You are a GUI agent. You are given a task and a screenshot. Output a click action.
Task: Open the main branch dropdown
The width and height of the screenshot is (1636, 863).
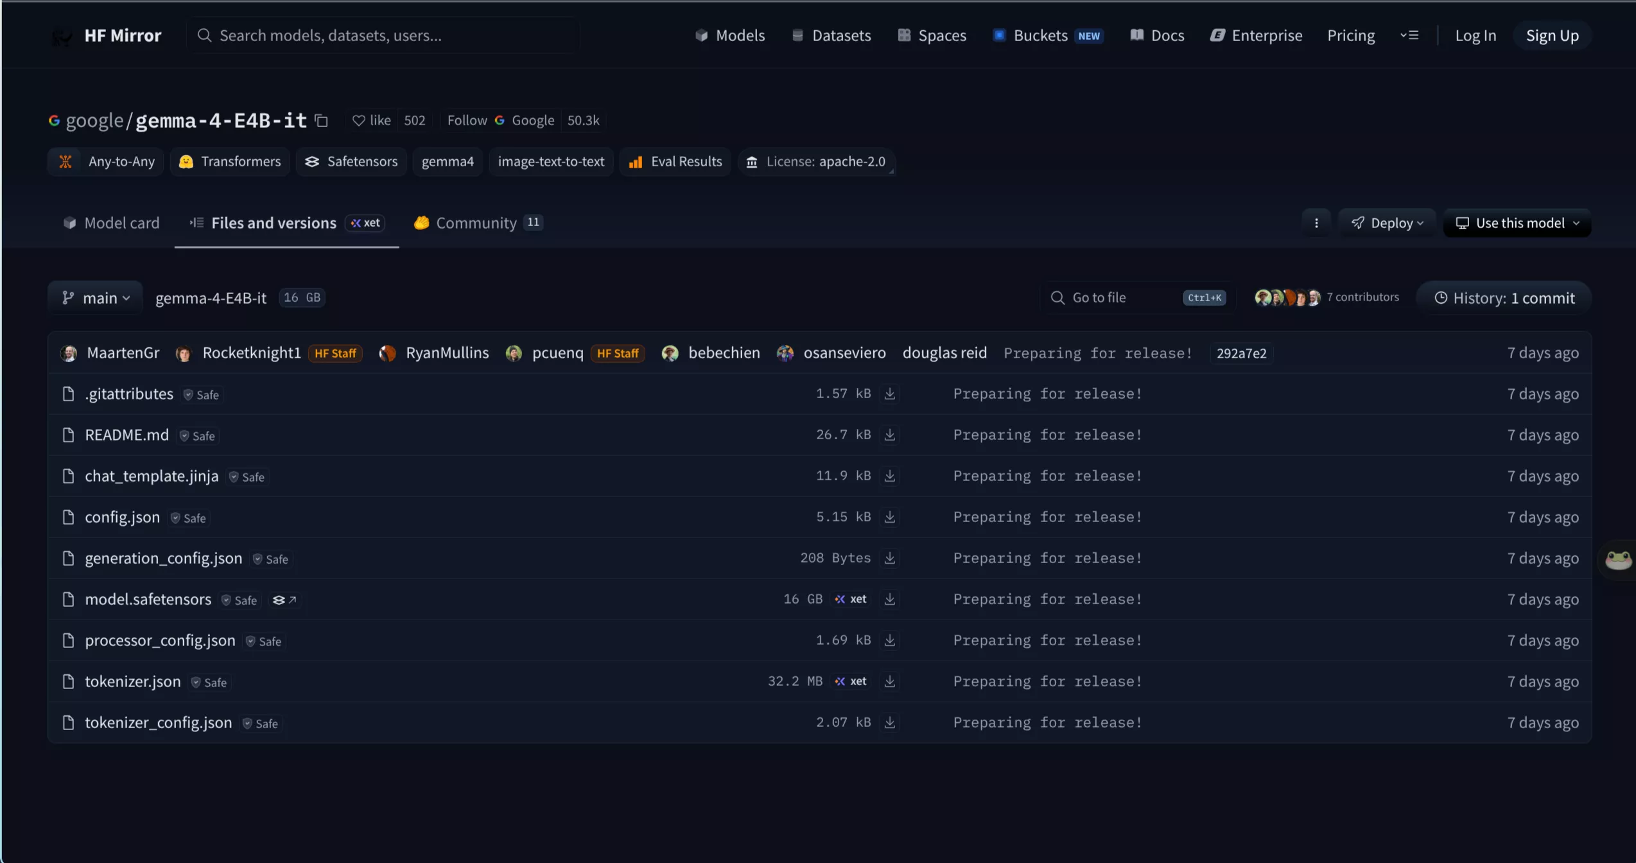point(96,298)
